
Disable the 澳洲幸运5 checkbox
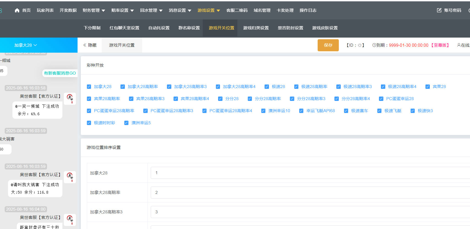tap(127, 123)
